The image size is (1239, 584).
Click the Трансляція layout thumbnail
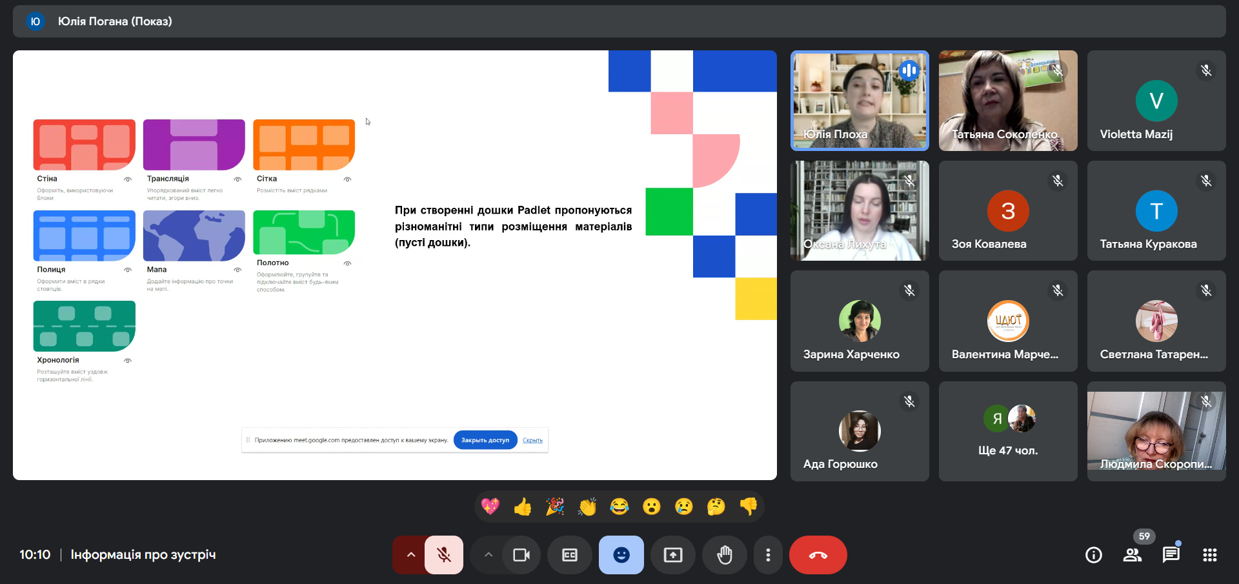click(x=194, y=145)
